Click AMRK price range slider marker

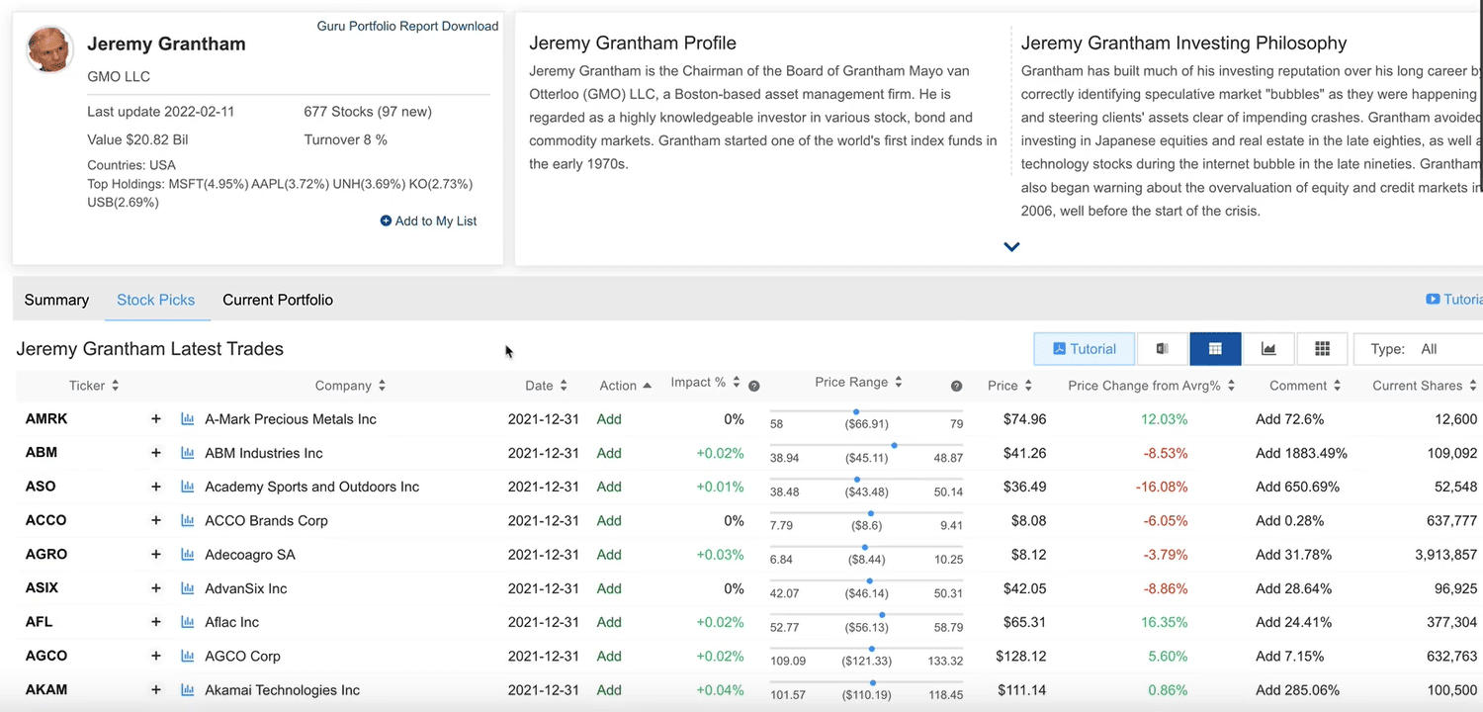click(x=856, y=411)
